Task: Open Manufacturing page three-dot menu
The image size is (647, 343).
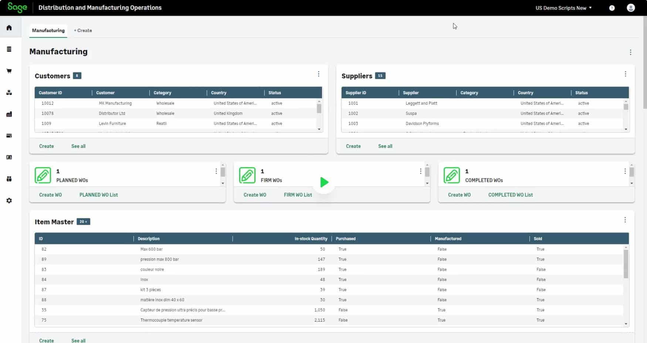Action: tap(631, 52)
